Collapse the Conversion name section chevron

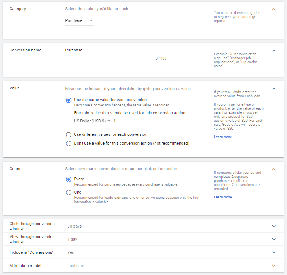point(274,51)
